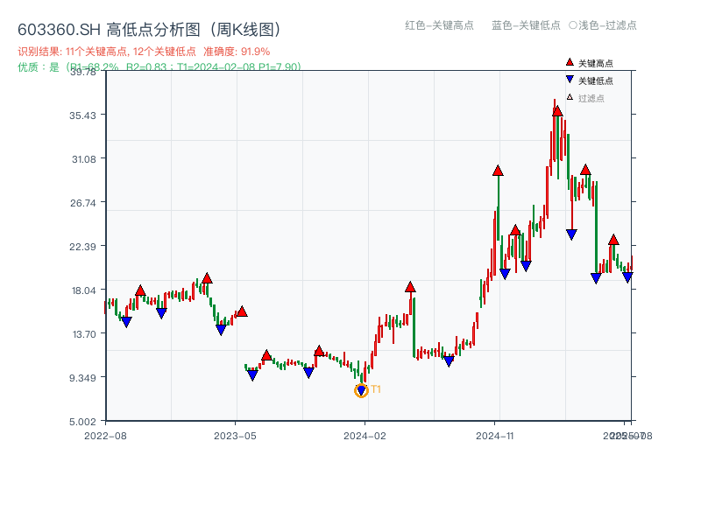Click the red high marker just before the 2023-05 price gap

click(x=242, y=311)
